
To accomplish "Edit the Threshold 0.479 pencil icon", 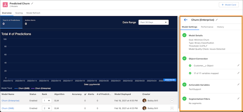I will click(206, 46).
